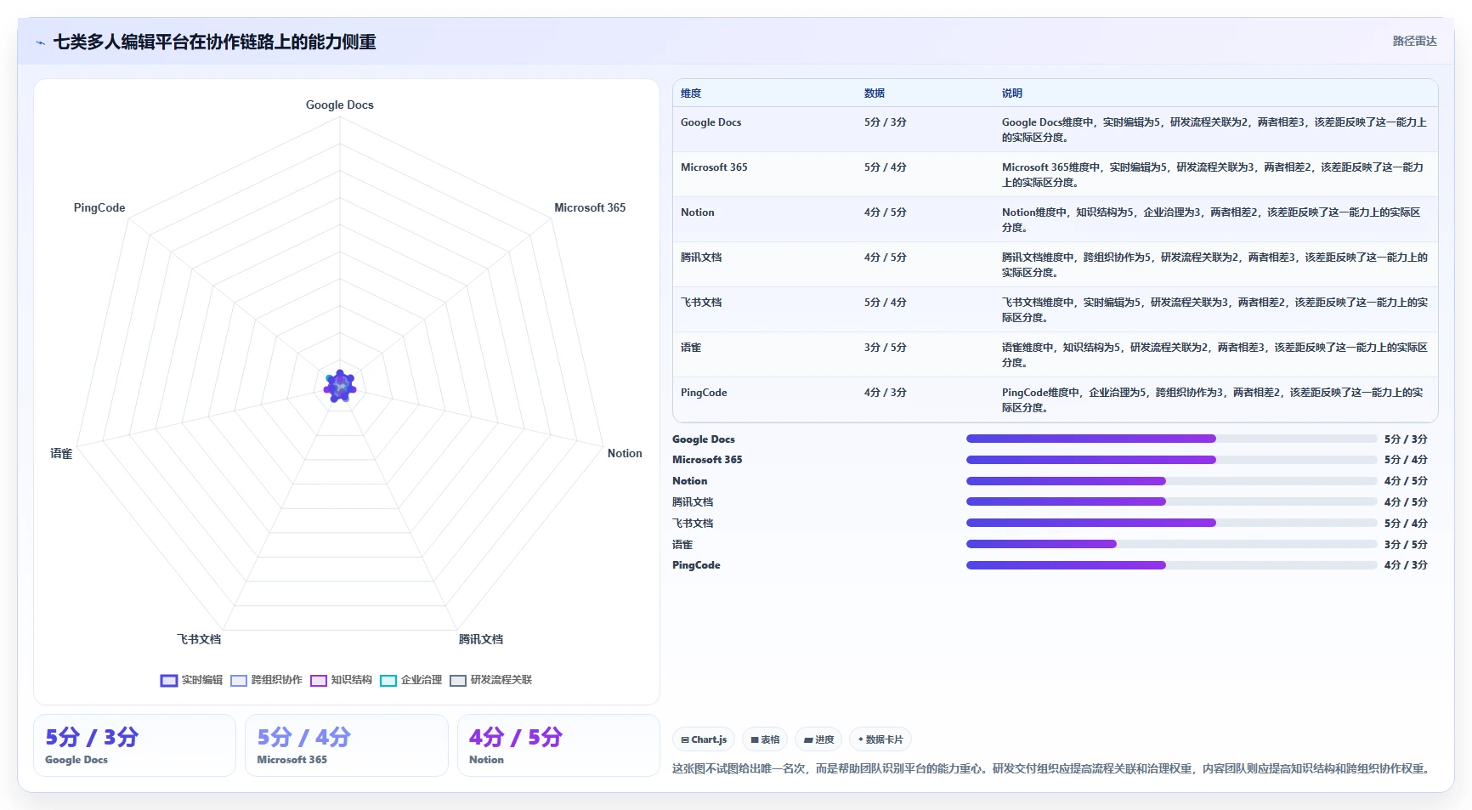Click the 飞书文档 radar axis label
Screen dimensions: 1472x810
point(199,639)
